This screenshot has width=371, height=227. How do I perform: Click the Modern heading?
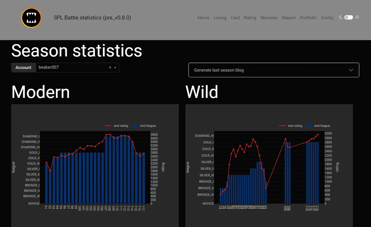click(41, 92)
